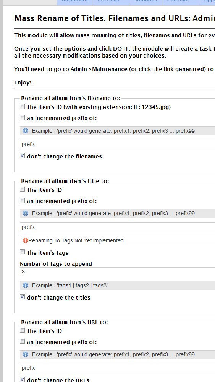
Task: Click info icon in title prefix example
Action: coord(26,213)
